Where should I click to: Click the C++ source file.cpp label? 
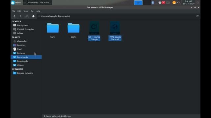[94, 38]
